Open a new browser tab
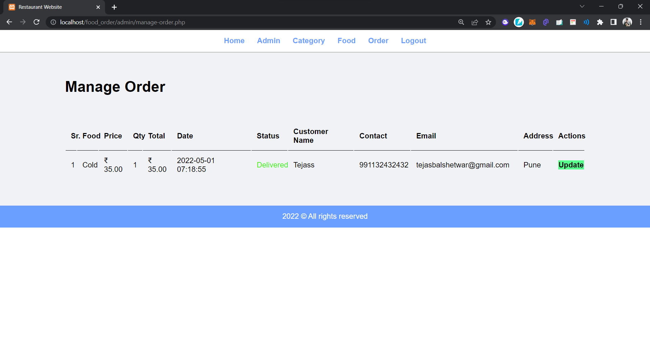This screenshot has width=650, height=342. (x=114, y=7)
